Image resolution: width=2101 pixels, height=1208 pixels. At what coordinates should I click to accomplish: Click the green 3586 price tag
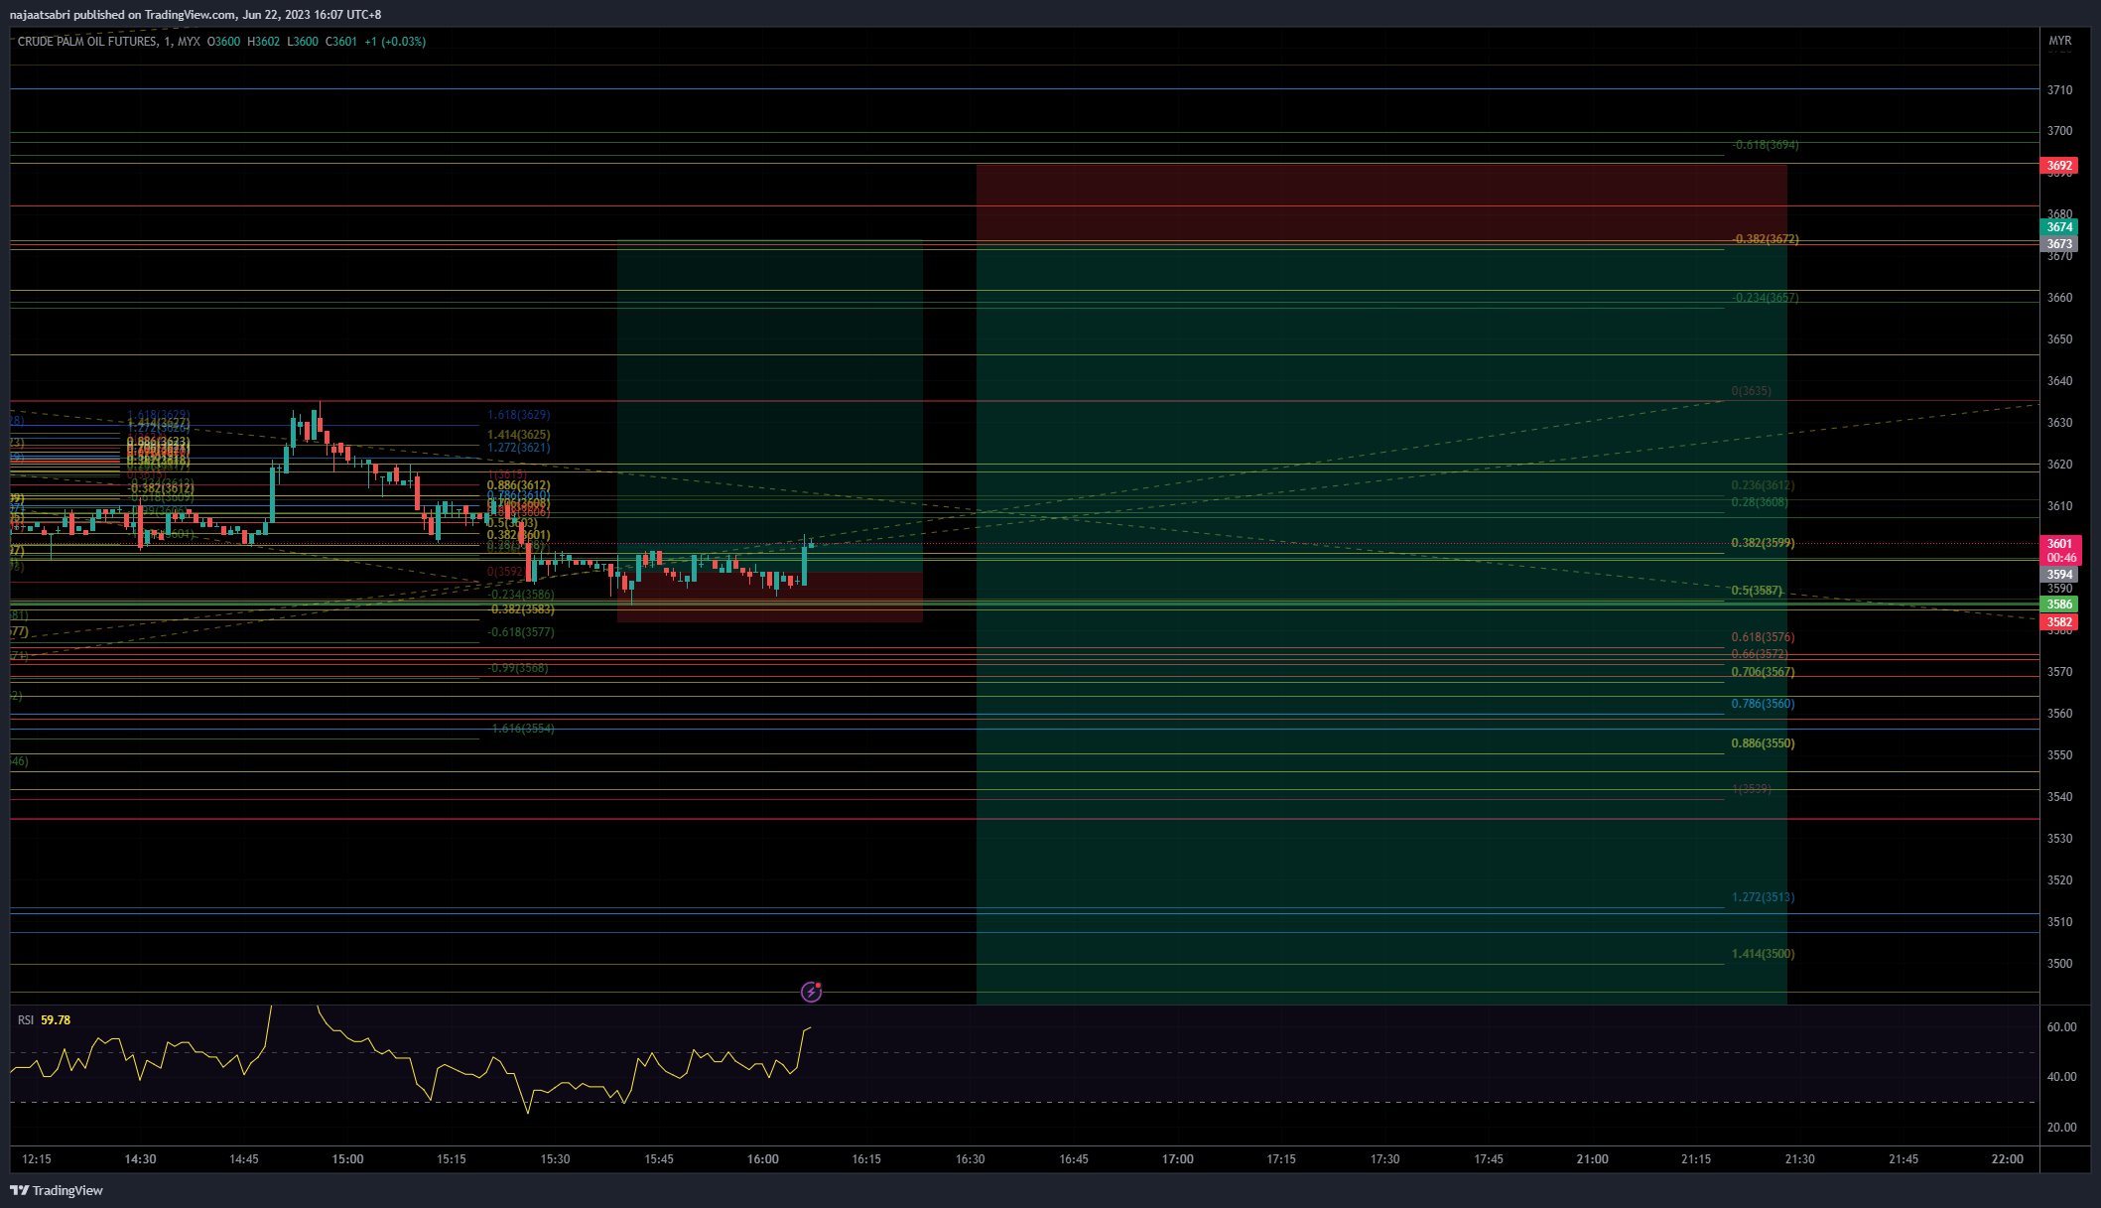click(x=2060, y=604)
